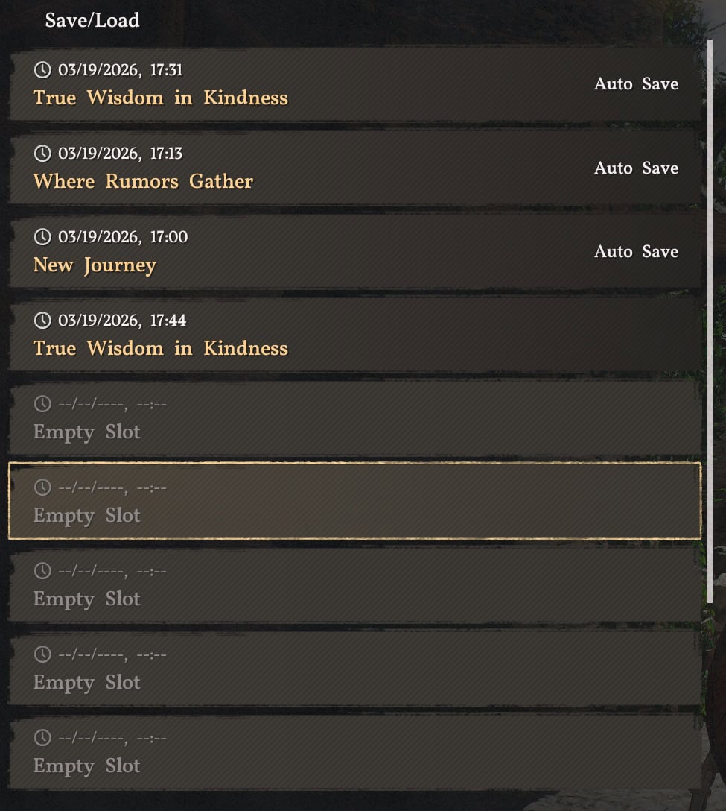Click the clock icon next to 17:44
This screenshot has width=726, height=811.
point(42,321)
